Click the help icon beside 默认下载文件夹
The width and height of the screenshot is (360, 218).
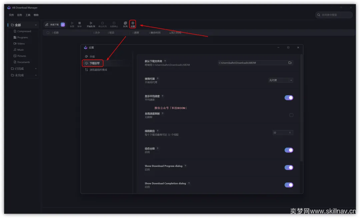tap(165, 61)
